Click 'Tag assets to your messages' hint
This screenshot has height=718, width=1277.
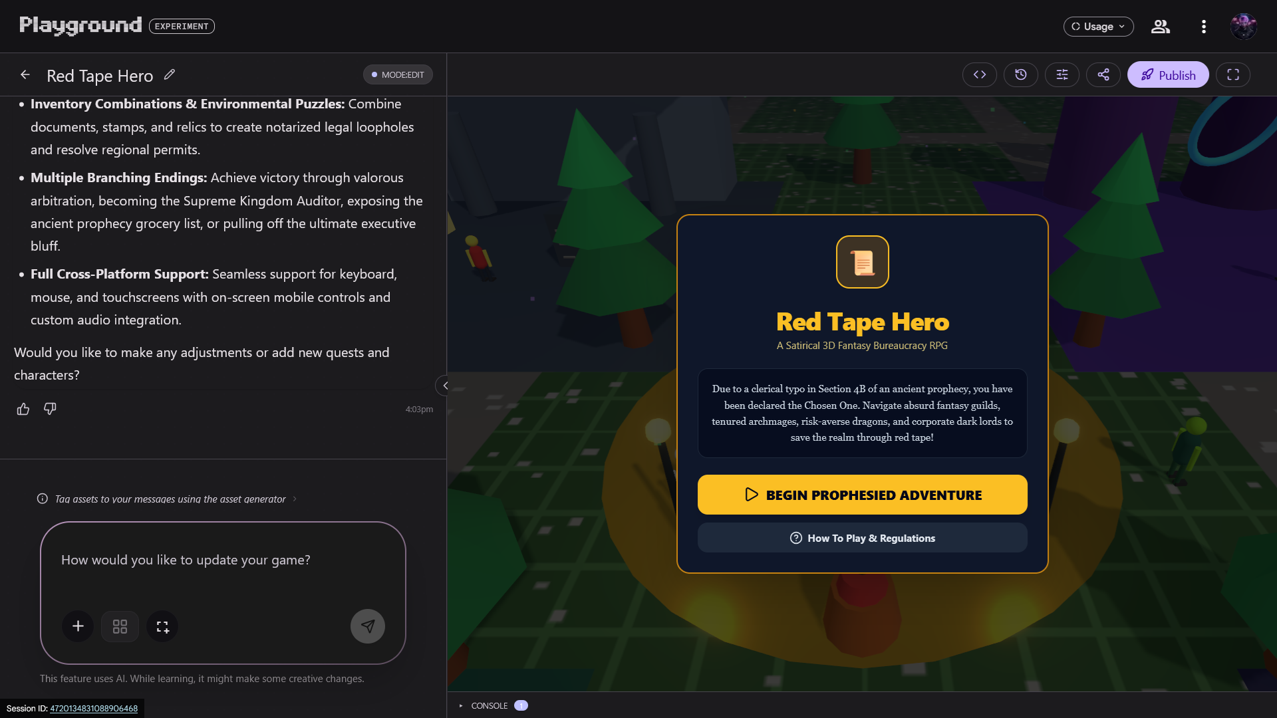coord(170,499)
